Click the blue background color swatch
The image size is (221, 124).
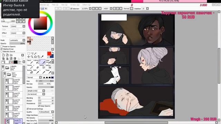52,56
